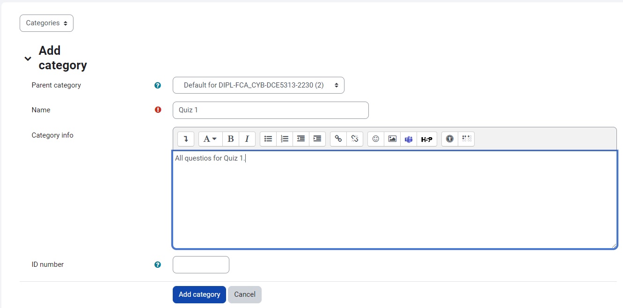Open the screenreader helper tool
The height and width of the screenshot is (308, 623).
pos(466,139)
